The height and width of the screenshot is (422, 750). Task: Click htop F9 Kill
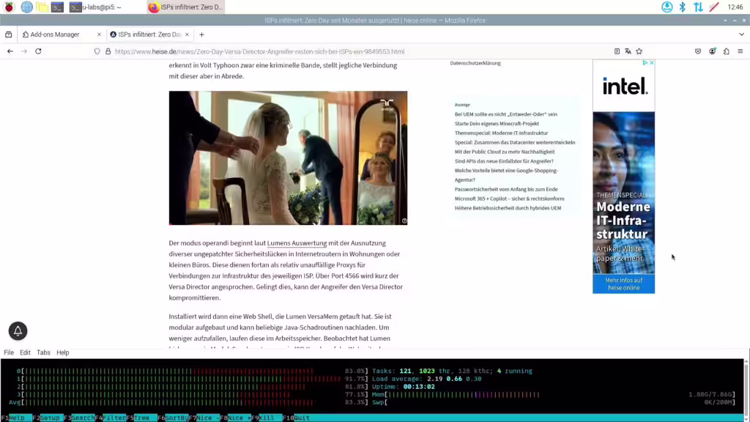[267, 418]
